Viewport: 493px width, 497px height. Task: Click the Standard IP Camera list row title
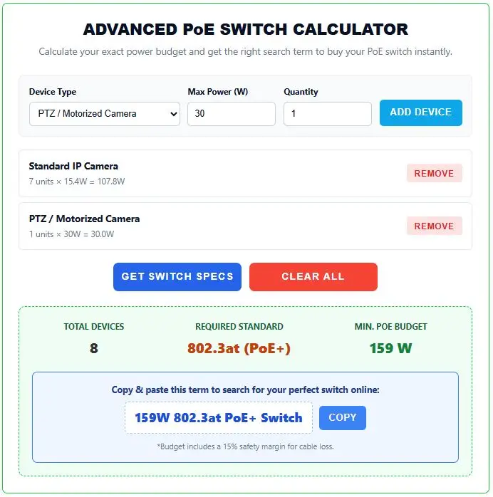tap(73, 166)
